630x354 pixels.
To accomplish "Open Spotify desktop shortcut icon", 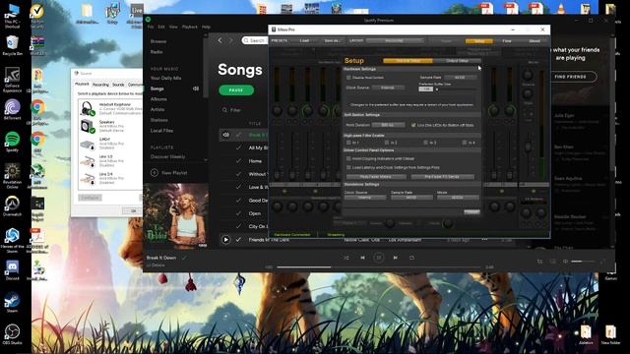I will [13, 141].
